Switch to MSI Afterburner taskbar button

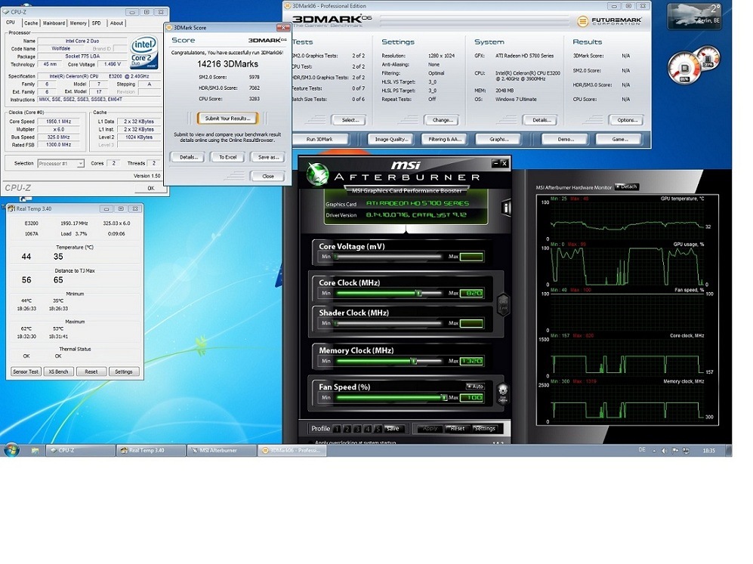221,450
